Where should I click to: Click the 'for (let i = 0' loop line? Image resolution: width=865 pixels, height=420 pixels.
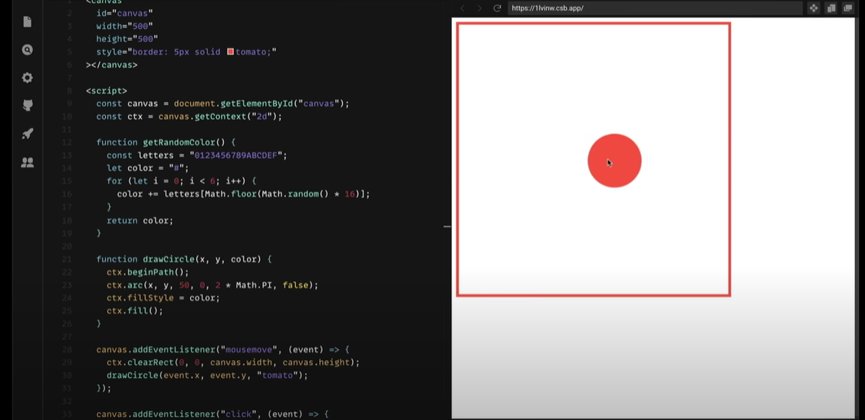182,181
